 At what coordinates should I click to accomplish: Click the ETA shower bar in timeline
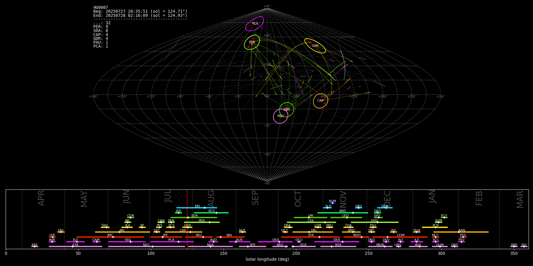[x=76, y=246]
